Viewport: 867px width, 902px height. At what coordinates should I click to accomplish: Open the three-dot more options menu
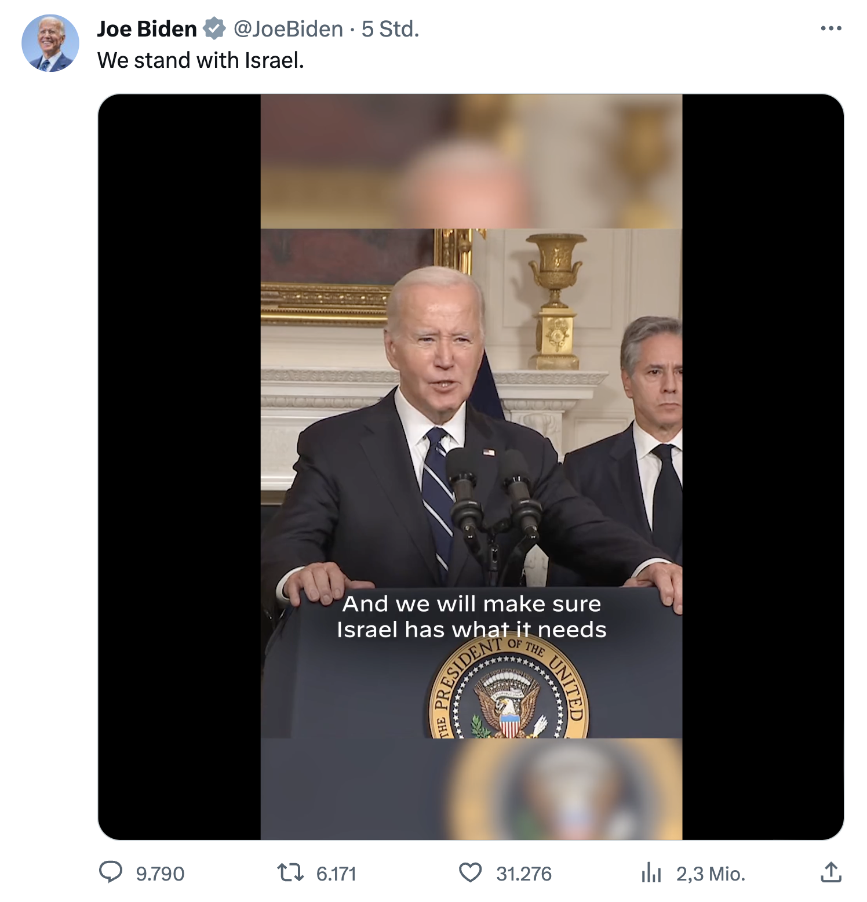pyautogui.click(x=831, y=28)
